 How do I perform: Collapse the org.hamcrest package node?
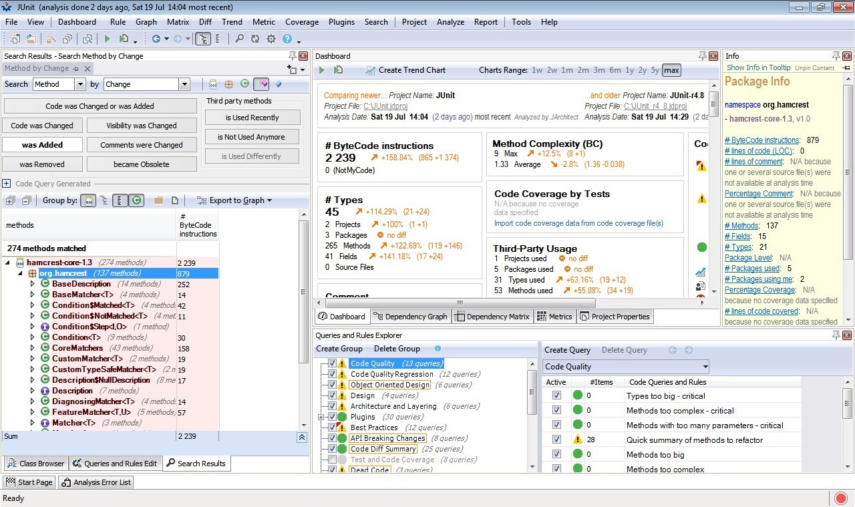tap(20, 273)
